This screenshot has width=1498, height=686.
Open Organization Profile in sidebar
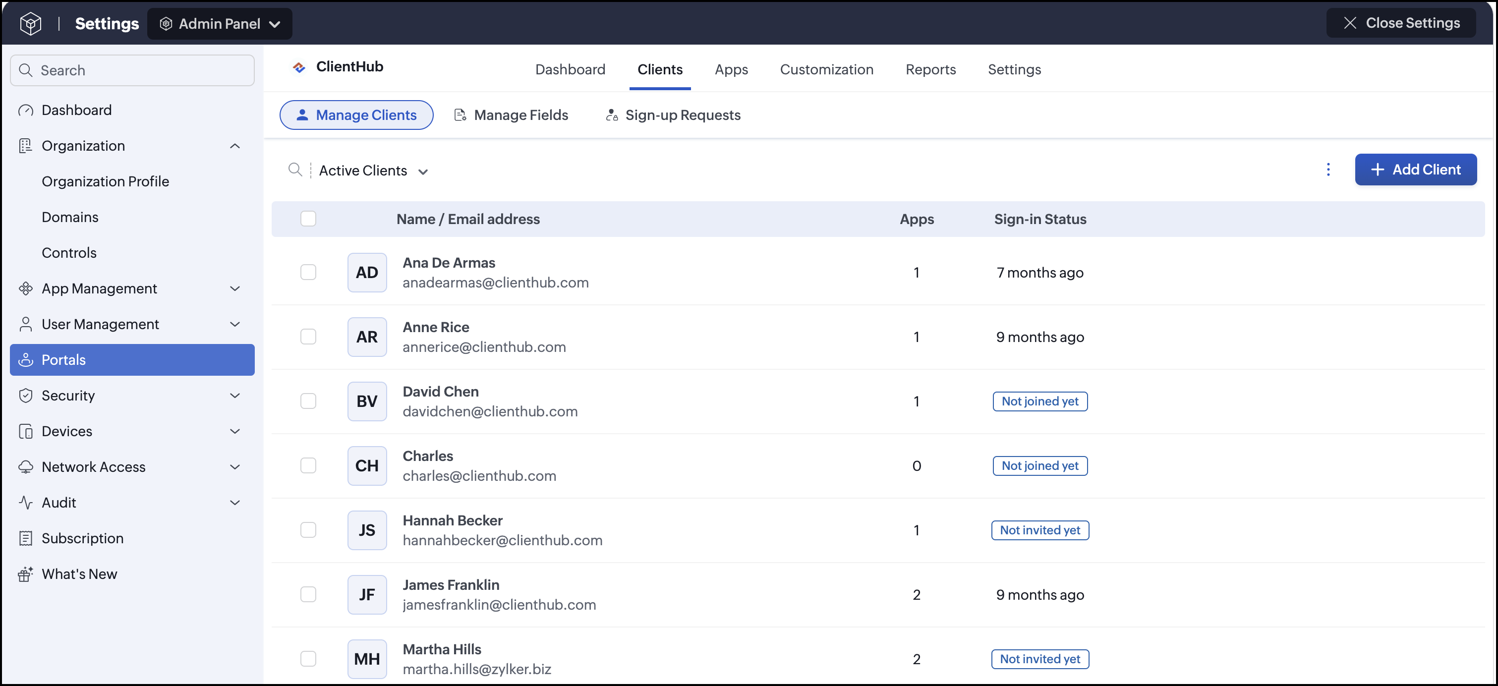105,182
